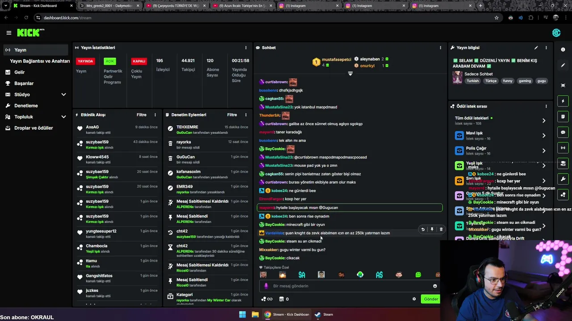Open Yayın Bağlantısı ve Anahtarı
The height and width of the screenshot is (321, 572).
(x=40, y=61)
